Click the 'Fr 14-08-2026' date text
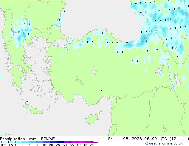This screenshot has width=189, height=146. pyautogui.click(x=125, y=139)
